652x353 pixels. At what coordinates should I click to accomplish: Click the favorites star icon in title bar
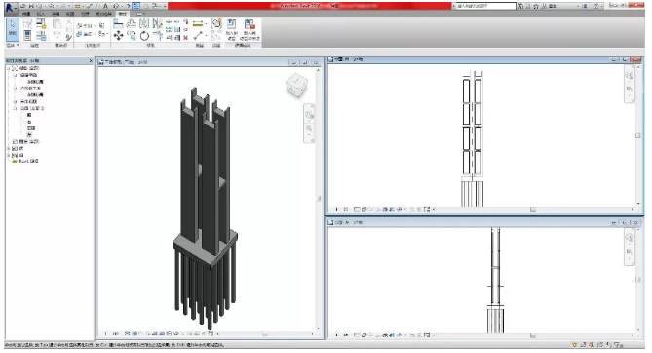pos(536,6)
